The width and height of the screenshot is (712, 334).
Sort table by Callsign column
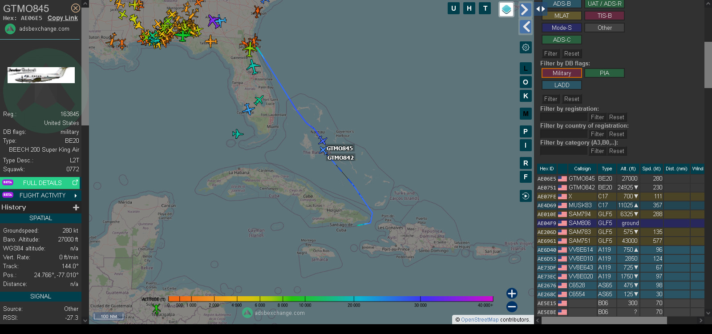coord(582,169)
